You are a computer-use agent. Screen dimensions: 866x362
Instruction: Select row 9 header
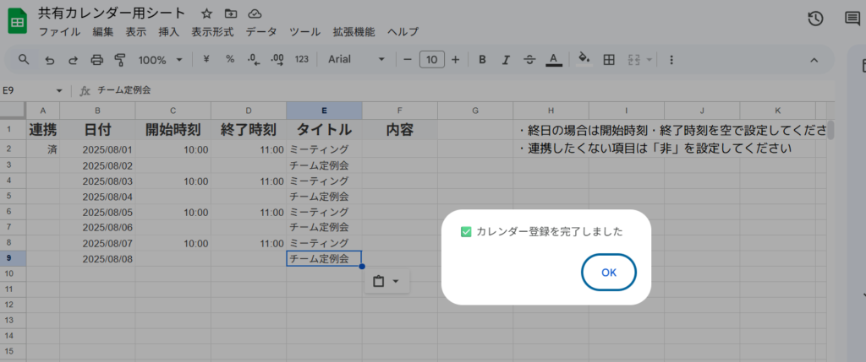[13, 258]
